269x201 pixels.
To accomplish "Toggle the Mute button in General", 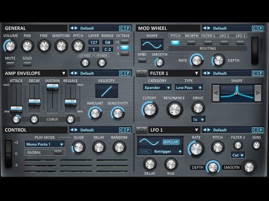I will (x=10, y=64).
